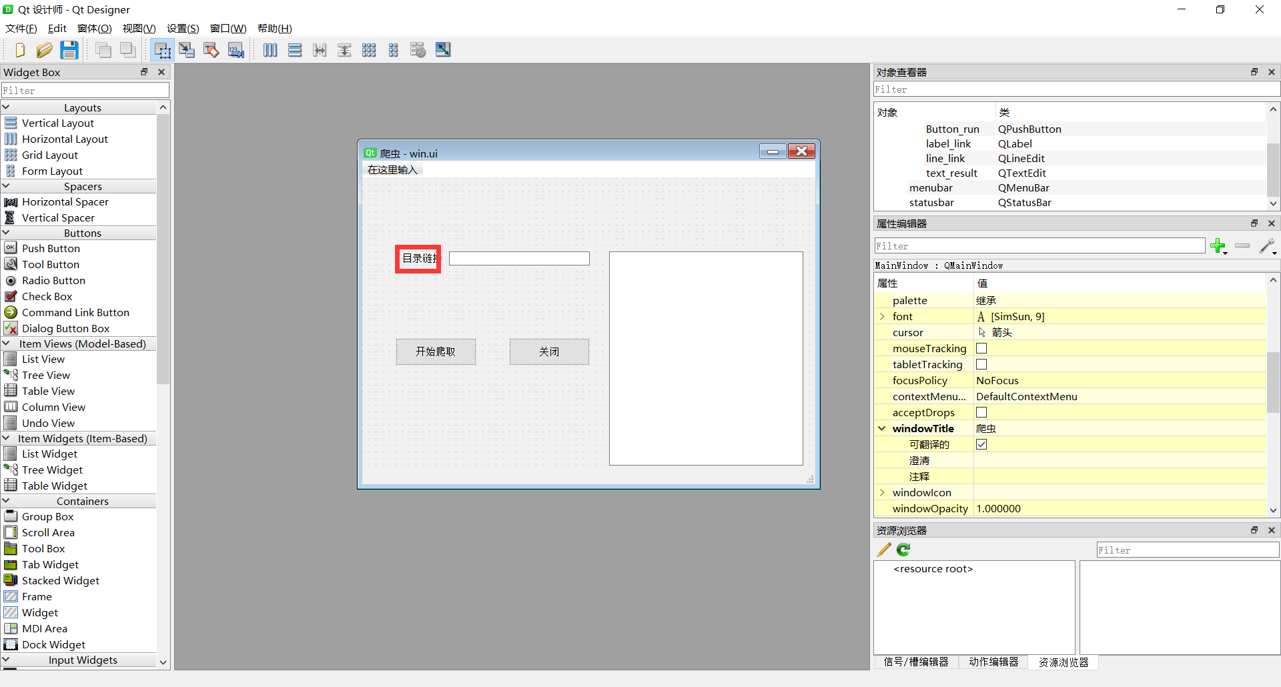Viewport: 1281px width, 687px height.
Task: Click the green plus add property icon
Action: click(x=1218, y=246)
